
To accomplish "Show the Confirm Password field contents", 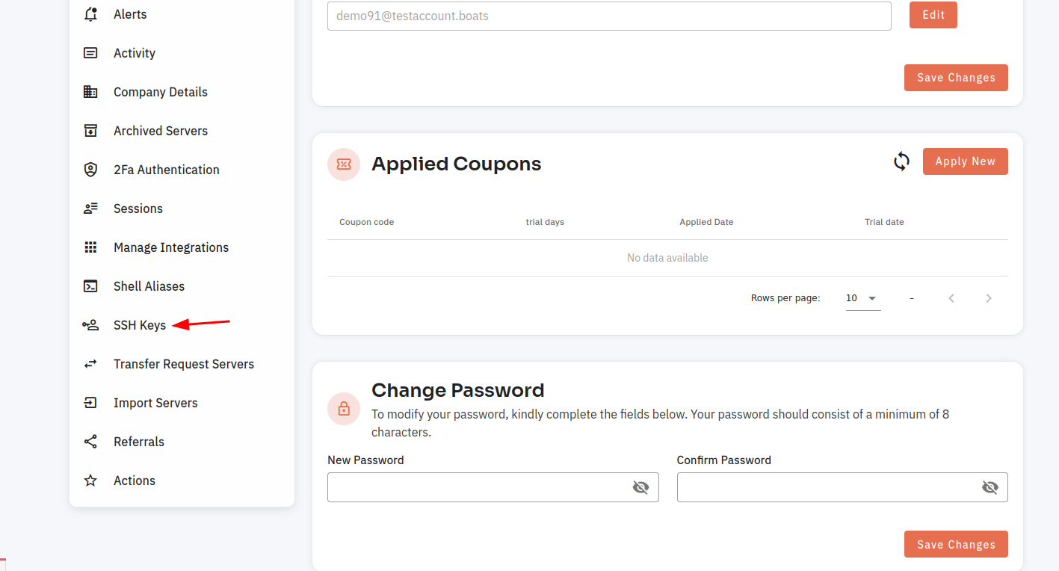I will [990, 487].
